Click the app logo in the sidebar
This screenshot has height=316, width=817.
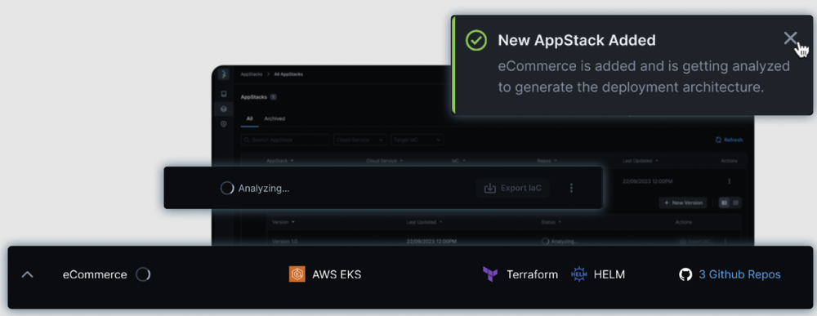(224, 74)
